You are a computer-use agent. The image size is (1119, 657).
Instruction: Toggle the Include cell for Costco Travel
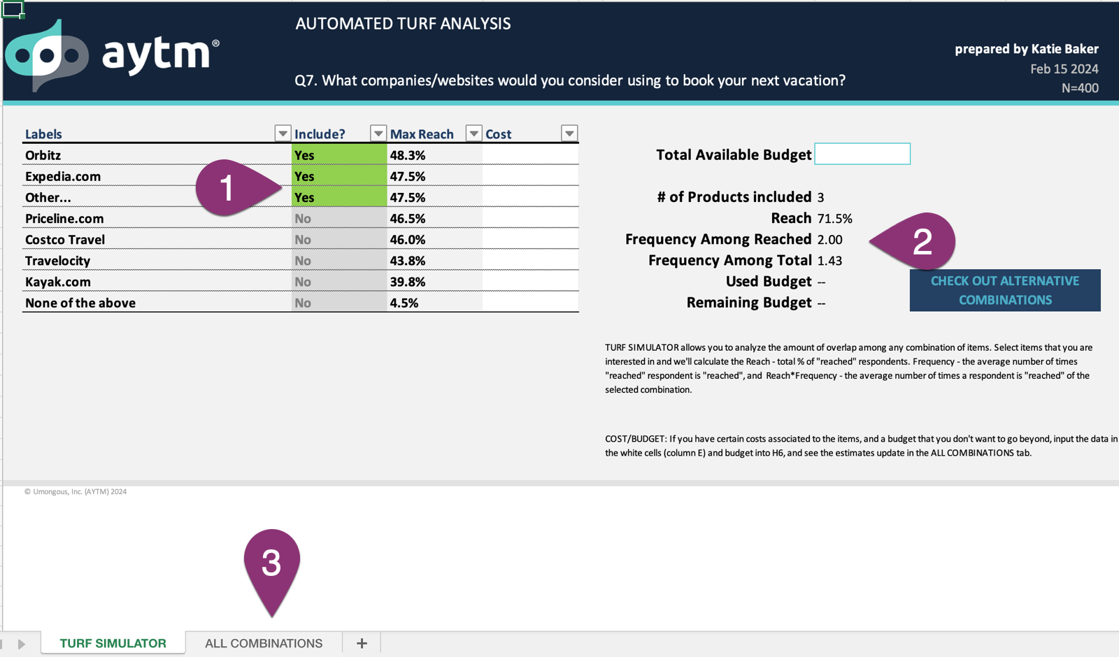click(339, 239)
